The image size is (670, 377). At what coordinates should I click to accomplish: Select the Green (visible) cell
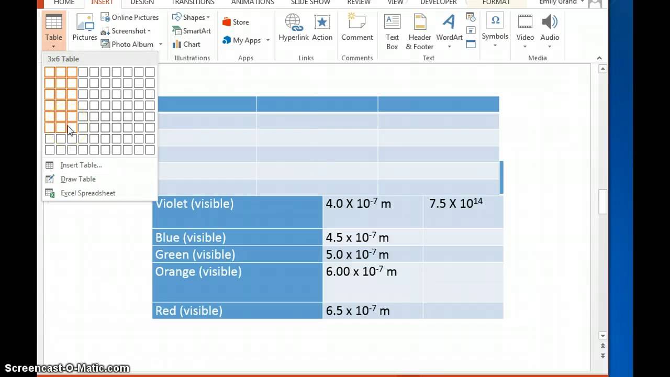click(238, 254)
